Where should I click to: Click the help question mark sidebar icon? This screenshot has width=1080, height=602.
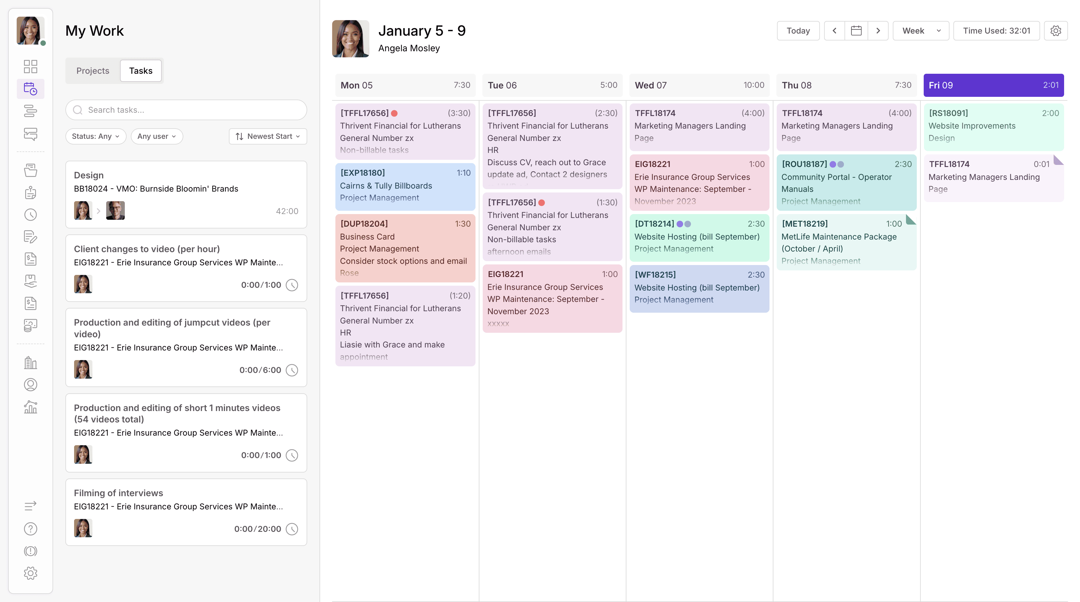point(30,529)
